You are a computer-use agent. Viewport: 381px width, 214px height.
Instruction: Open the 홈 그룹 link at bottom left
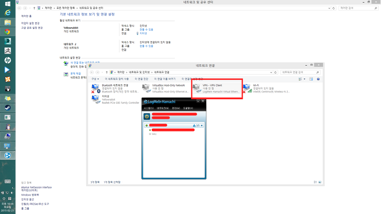[x=25, y=208]
